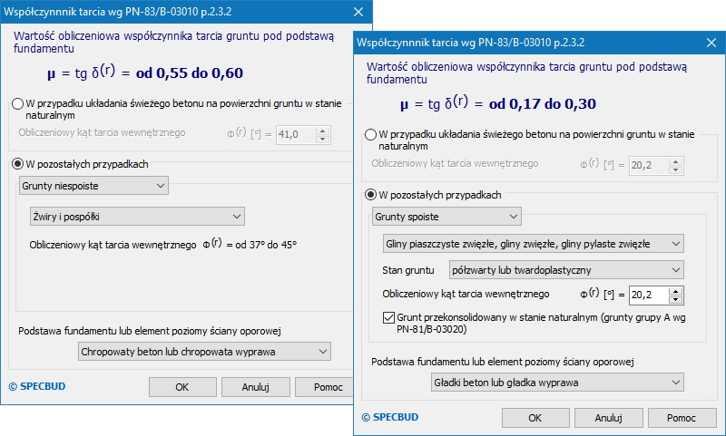Expand the 'Żwiry i pospółki' dropdown

(136, 216)
